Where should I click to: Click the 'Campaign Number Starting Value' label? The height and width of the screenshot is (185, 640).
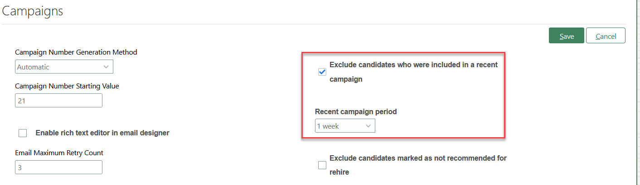pyautogui.click(x=67, y=86)
